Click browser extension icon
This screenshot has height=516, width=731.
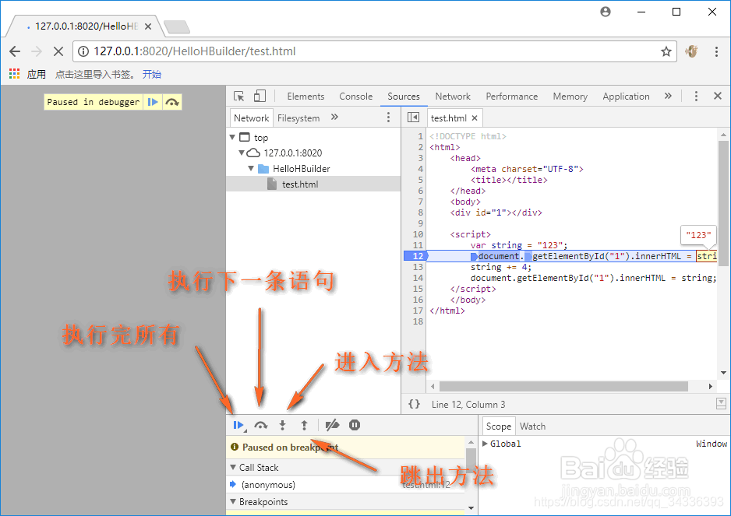(x=691, y=51)
